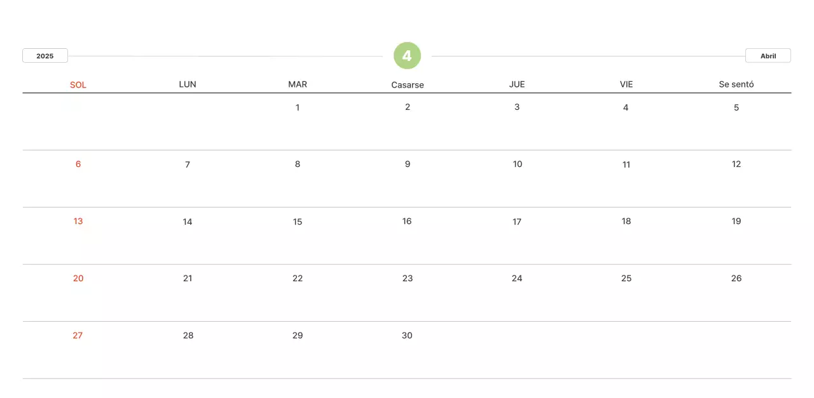
Task: Select April 1 on the calendar
Action: click(x=298, y=107)
